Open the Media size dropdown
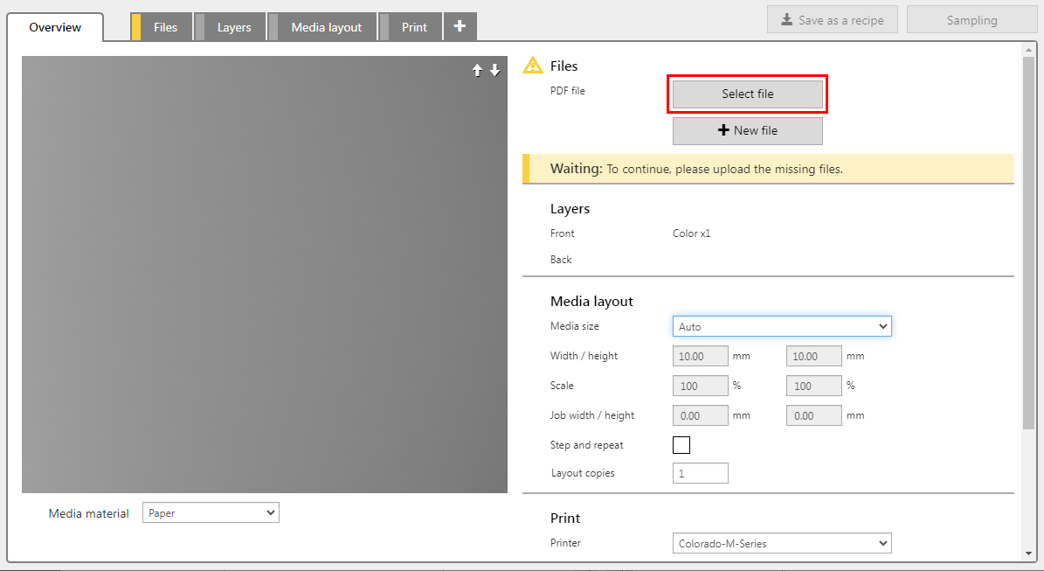This screenshot has height=571, width=1044. pos(782,326)
